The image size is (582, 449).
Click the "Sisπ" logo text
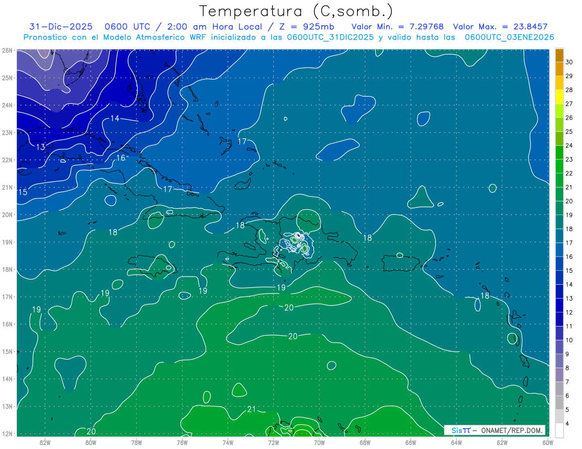[x=461, y=430]
